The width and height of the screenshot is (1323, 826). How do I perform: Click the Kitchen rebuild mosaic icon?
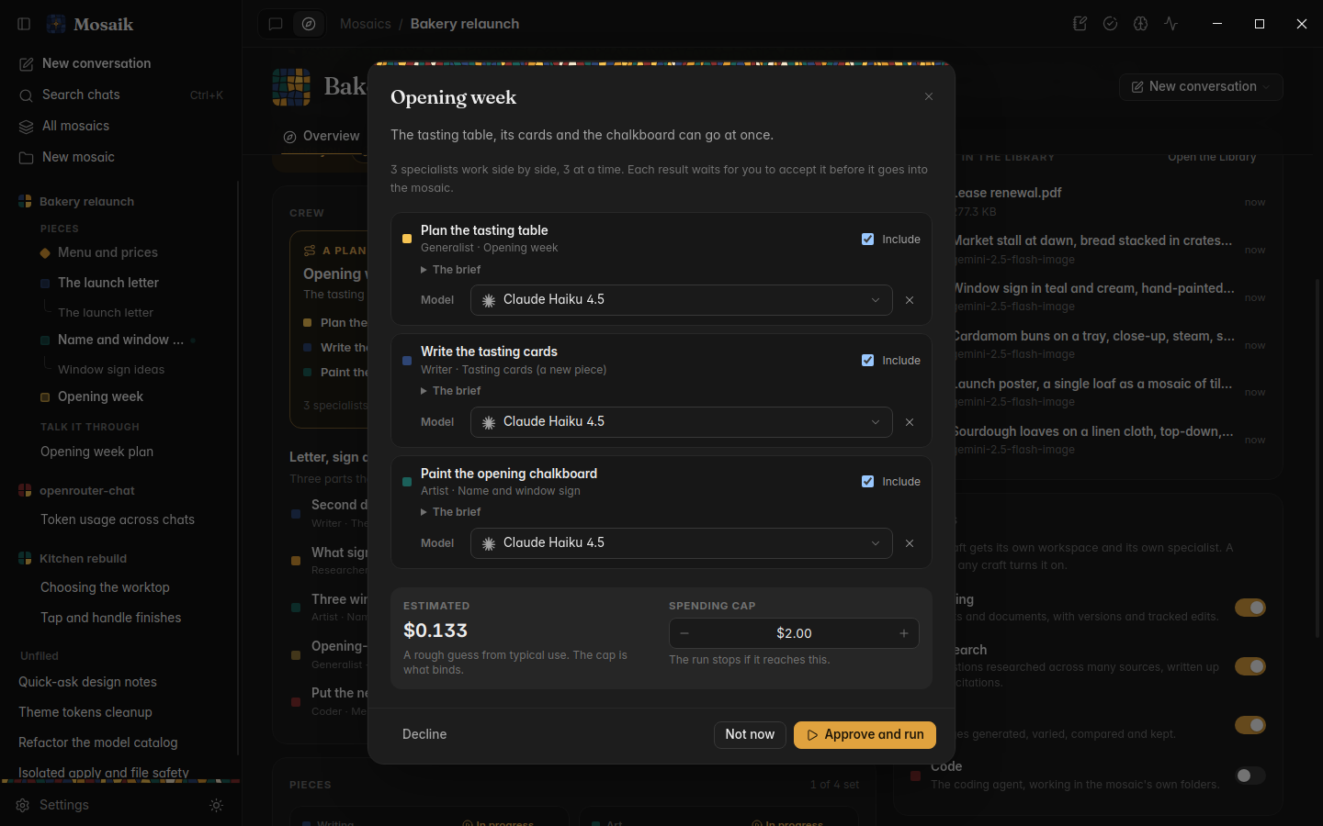pyautogui.click(x=25, y=558)
